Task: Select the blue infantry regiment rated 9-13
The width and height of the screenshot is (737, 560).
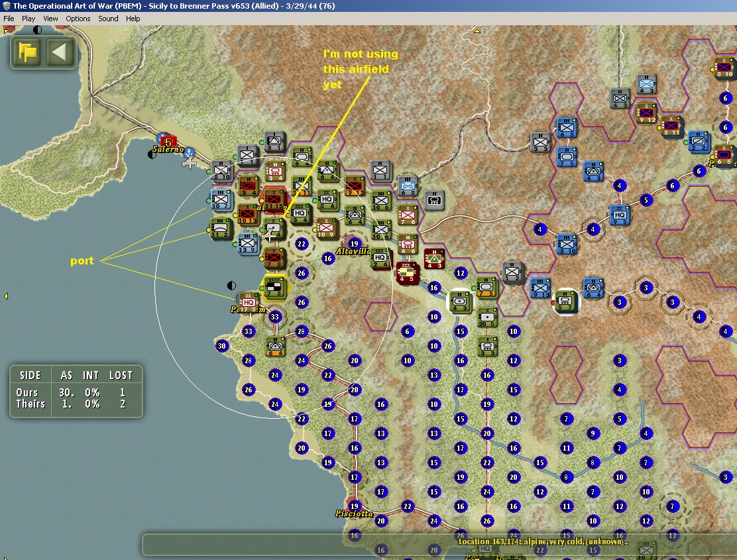Action: 540,288
